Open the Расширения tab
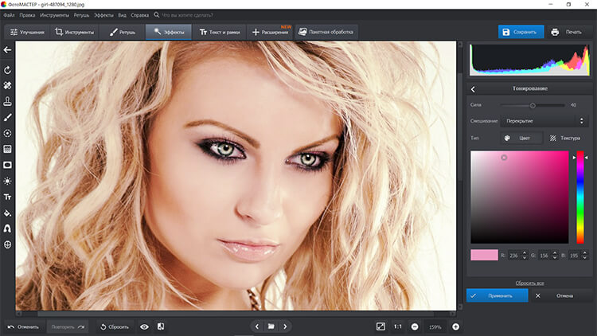The width and height of the screenshot is (597, 336). [x=271, y=33]
